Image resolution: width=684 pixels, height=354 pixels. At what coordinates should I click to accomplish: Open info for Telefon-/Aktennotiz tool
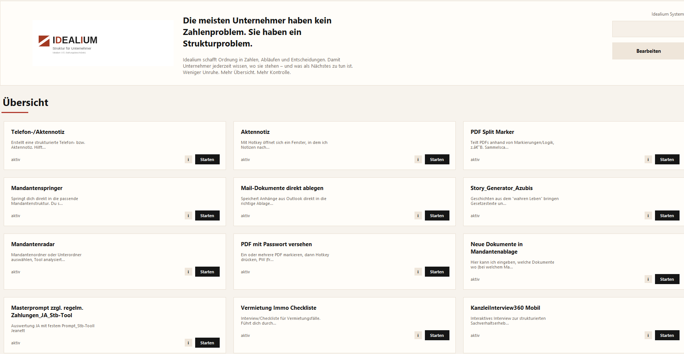coord(188,159)
